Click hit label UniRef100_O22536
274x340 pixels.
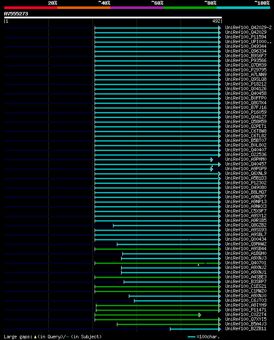(x=246, y=155)
